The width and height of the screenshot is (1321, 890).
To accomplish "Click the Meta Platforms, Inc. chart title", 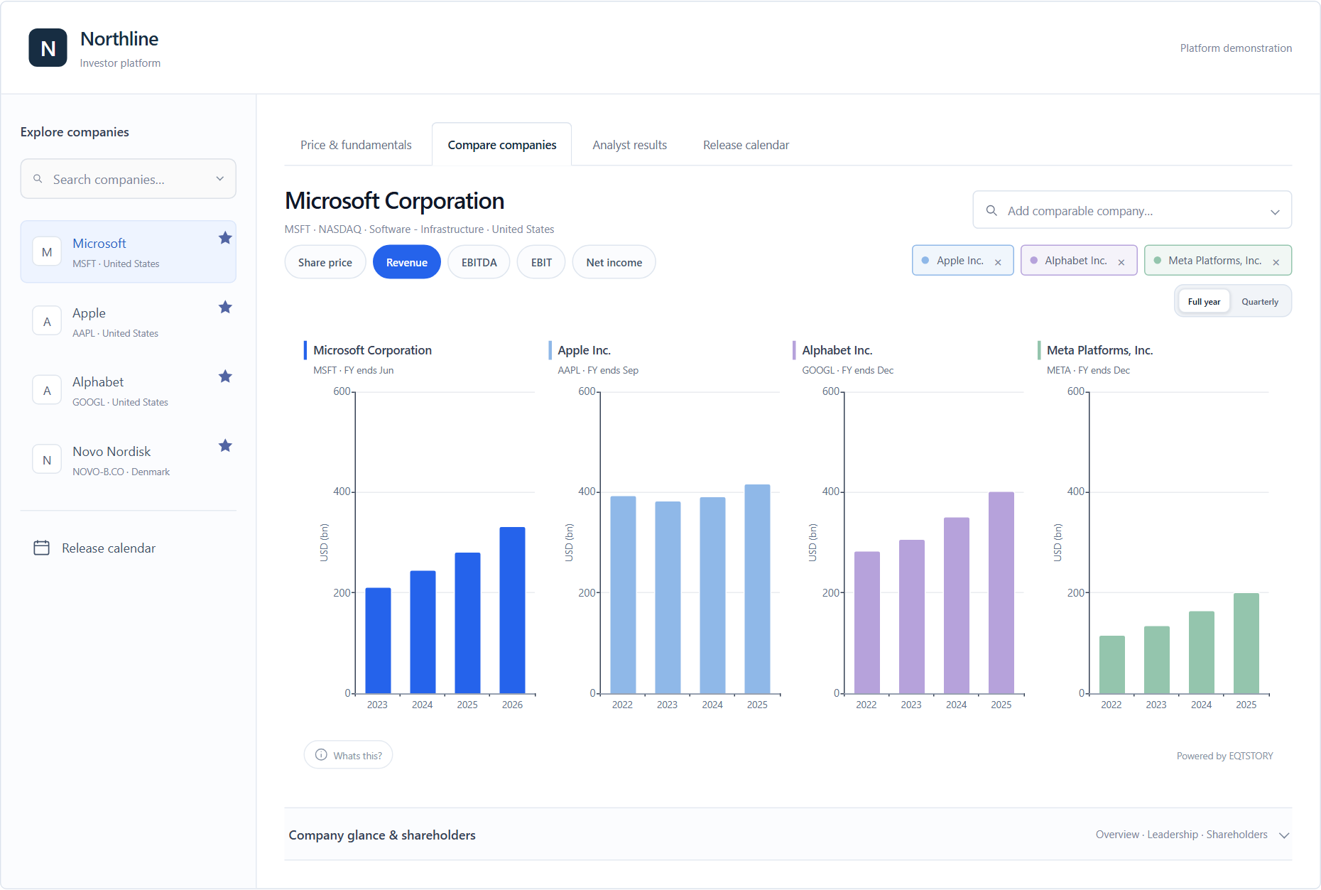I will coord(1099,350).
